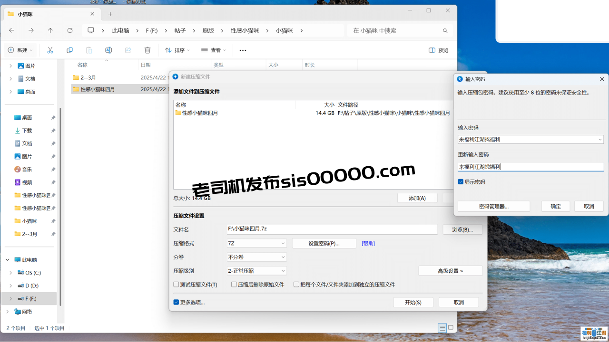Viewport: 609px width, 342px height.
Task: Click the 重新输入密码 input field
Action: [530, 167]
